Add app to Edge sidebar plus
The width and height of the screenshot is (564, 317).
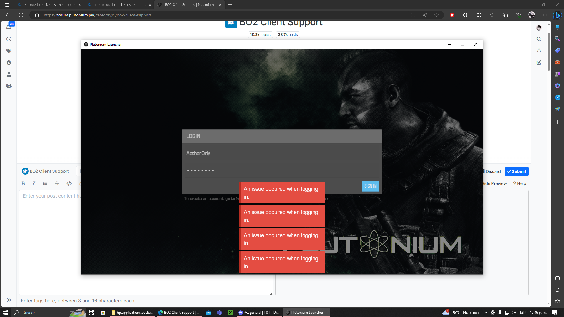[557, 122]
